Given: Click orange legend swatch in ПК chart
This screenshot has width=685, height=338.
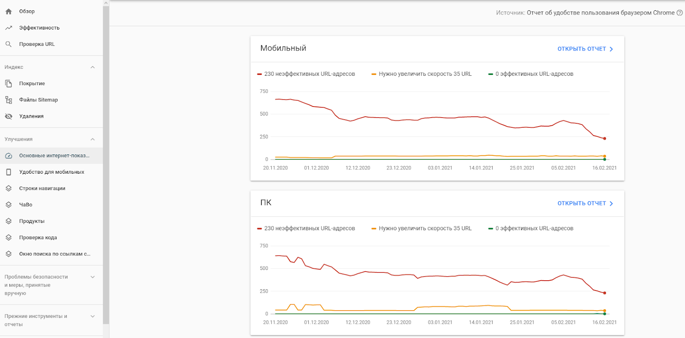Looking at the screenshot, I should (x=374, y=228).
